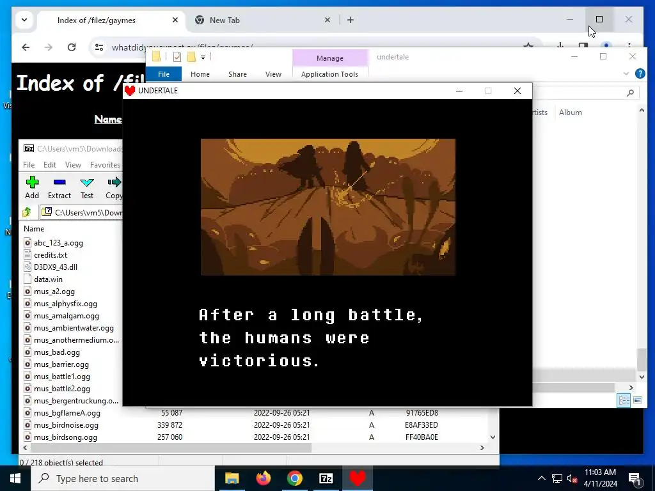Viewport: 655px width, 491px height.
Task: Click the Name column header in 7-Zip
Action: pos(34,229)
